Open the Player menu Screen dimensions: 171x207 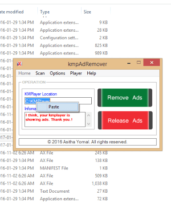coord(76,73)
